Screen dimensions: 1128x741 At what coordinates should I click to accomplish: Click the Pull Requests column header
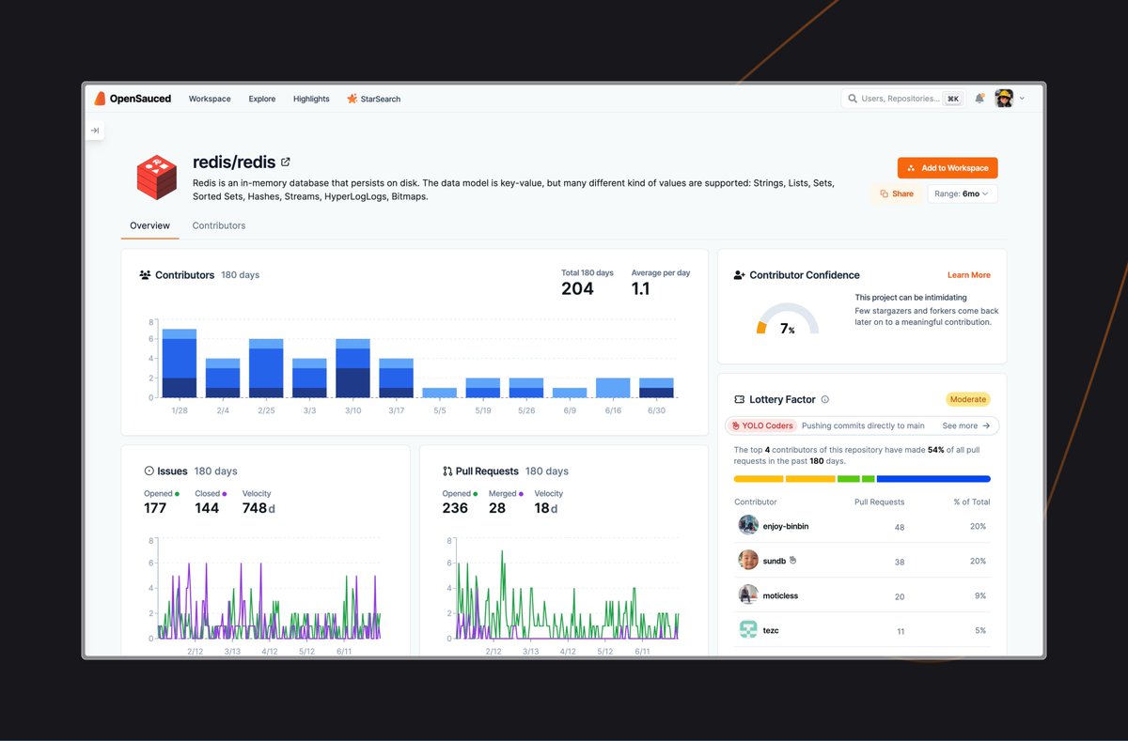(x=879, y=502)
